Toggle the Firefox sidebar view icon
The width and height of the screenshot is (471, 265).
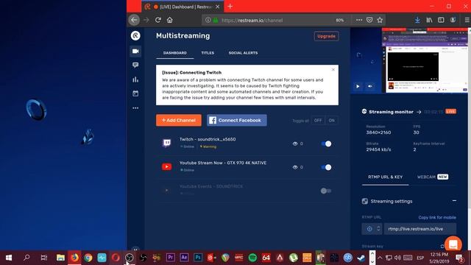[441, 20]
